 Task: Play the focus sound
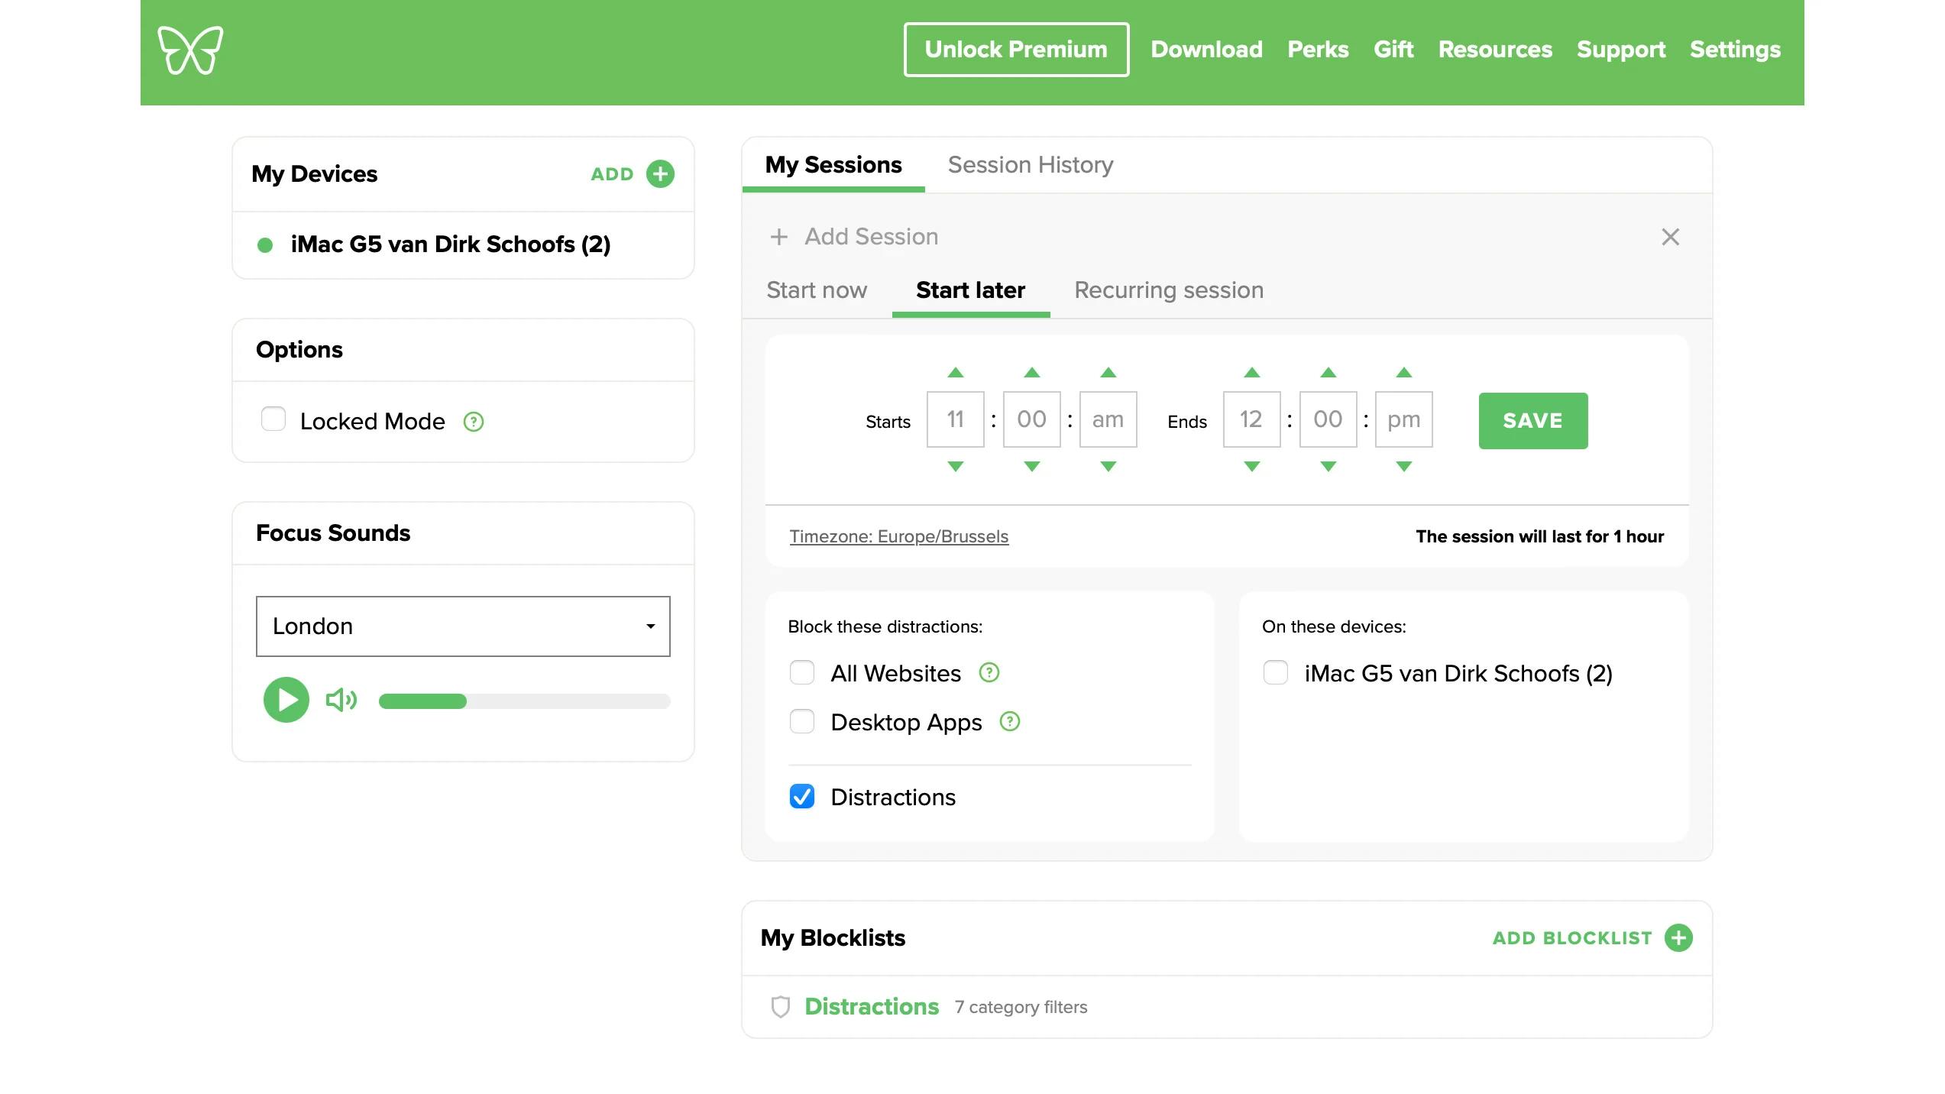(286, 700)
